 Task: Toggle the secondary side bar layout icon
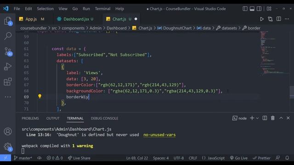[x=259, y=9]
